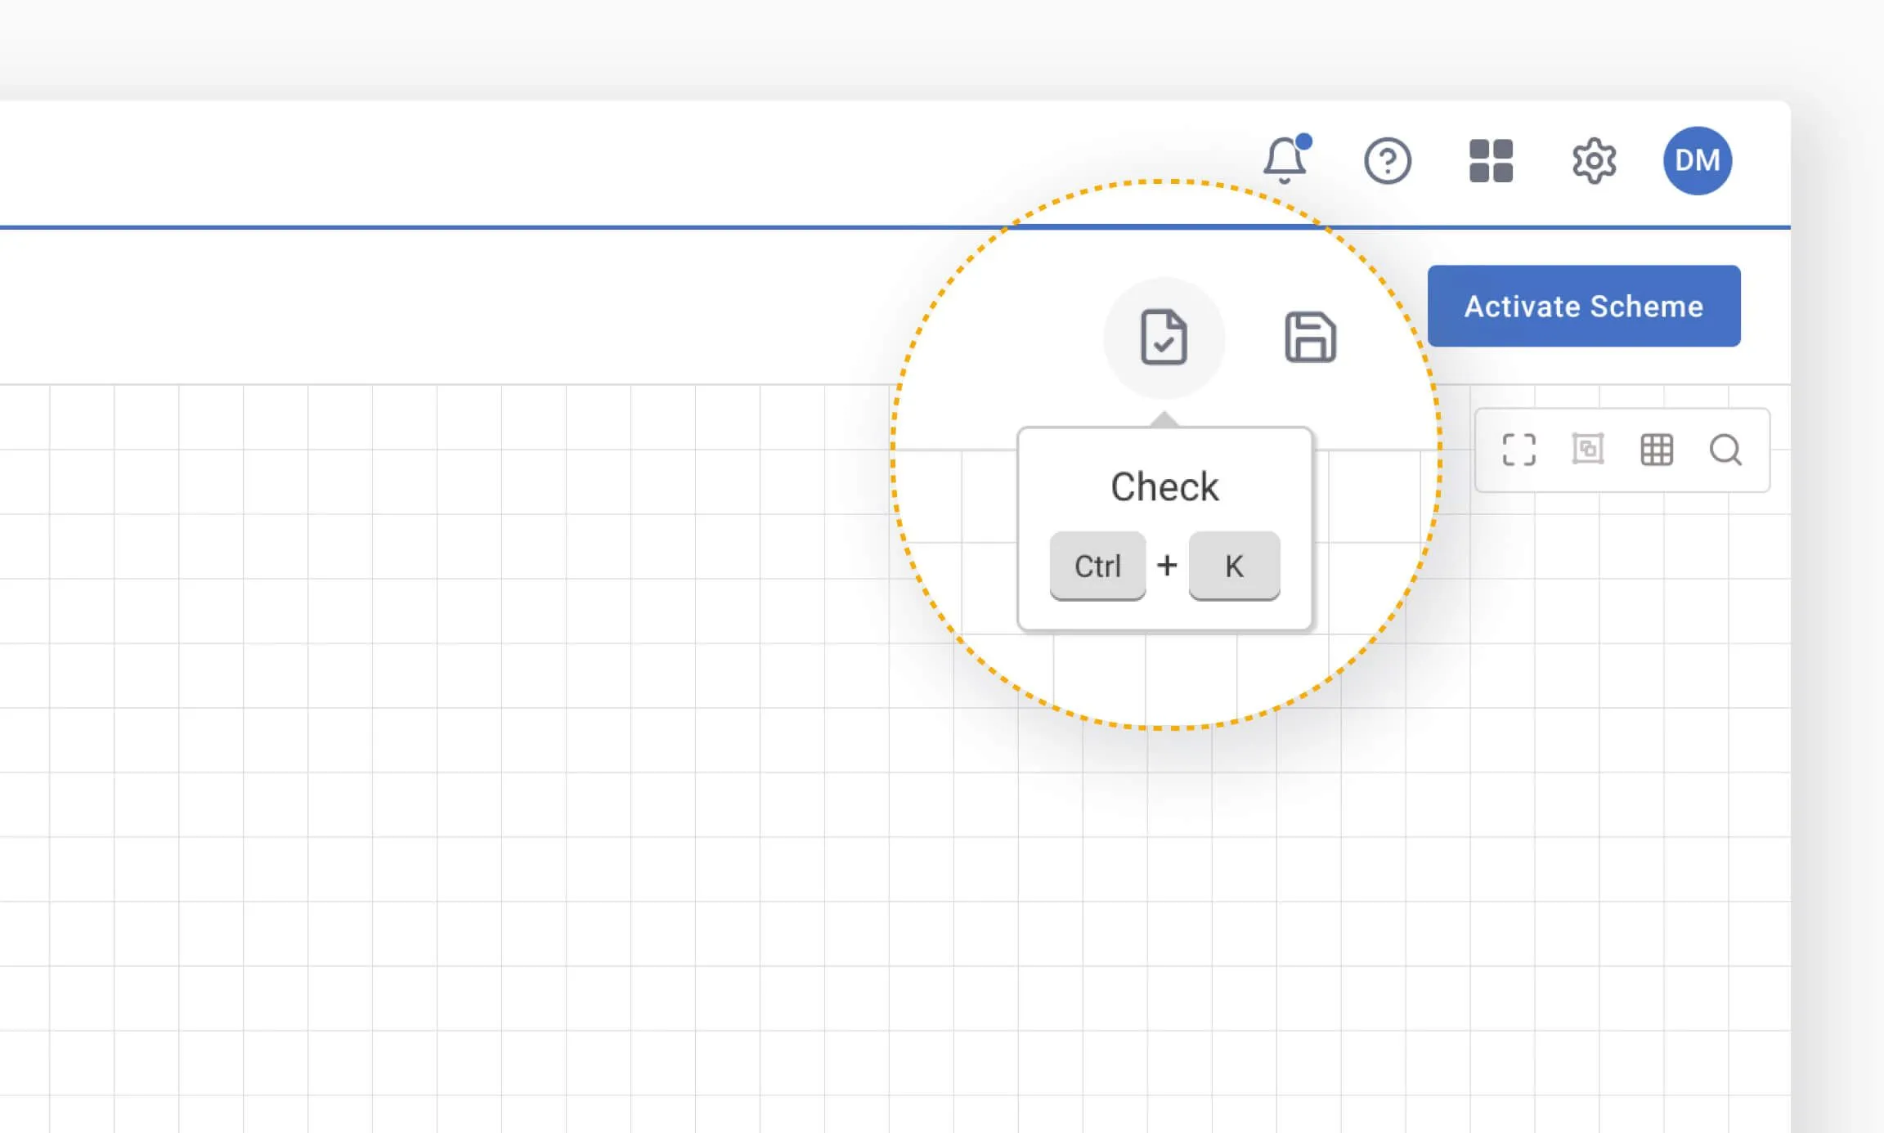Click the Ctrl key badge in tooltip

(1097, 566)
